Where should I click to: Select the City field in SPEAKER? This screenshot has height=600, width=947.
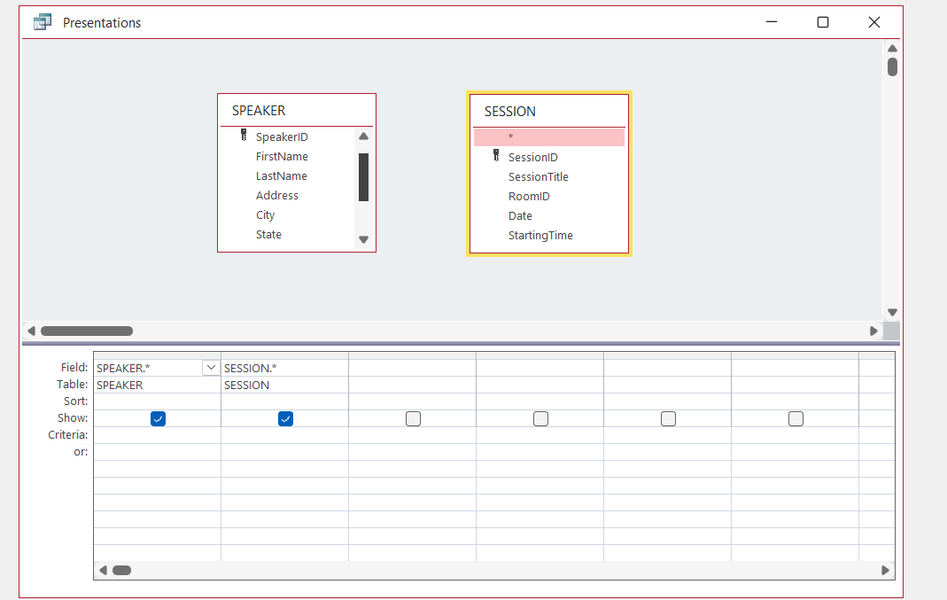[x=265, y=215]
